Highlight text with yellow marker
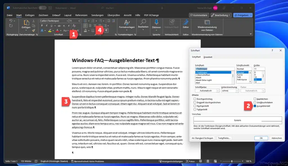The width and height of the screenshot is (288, 166). point(49,30)
